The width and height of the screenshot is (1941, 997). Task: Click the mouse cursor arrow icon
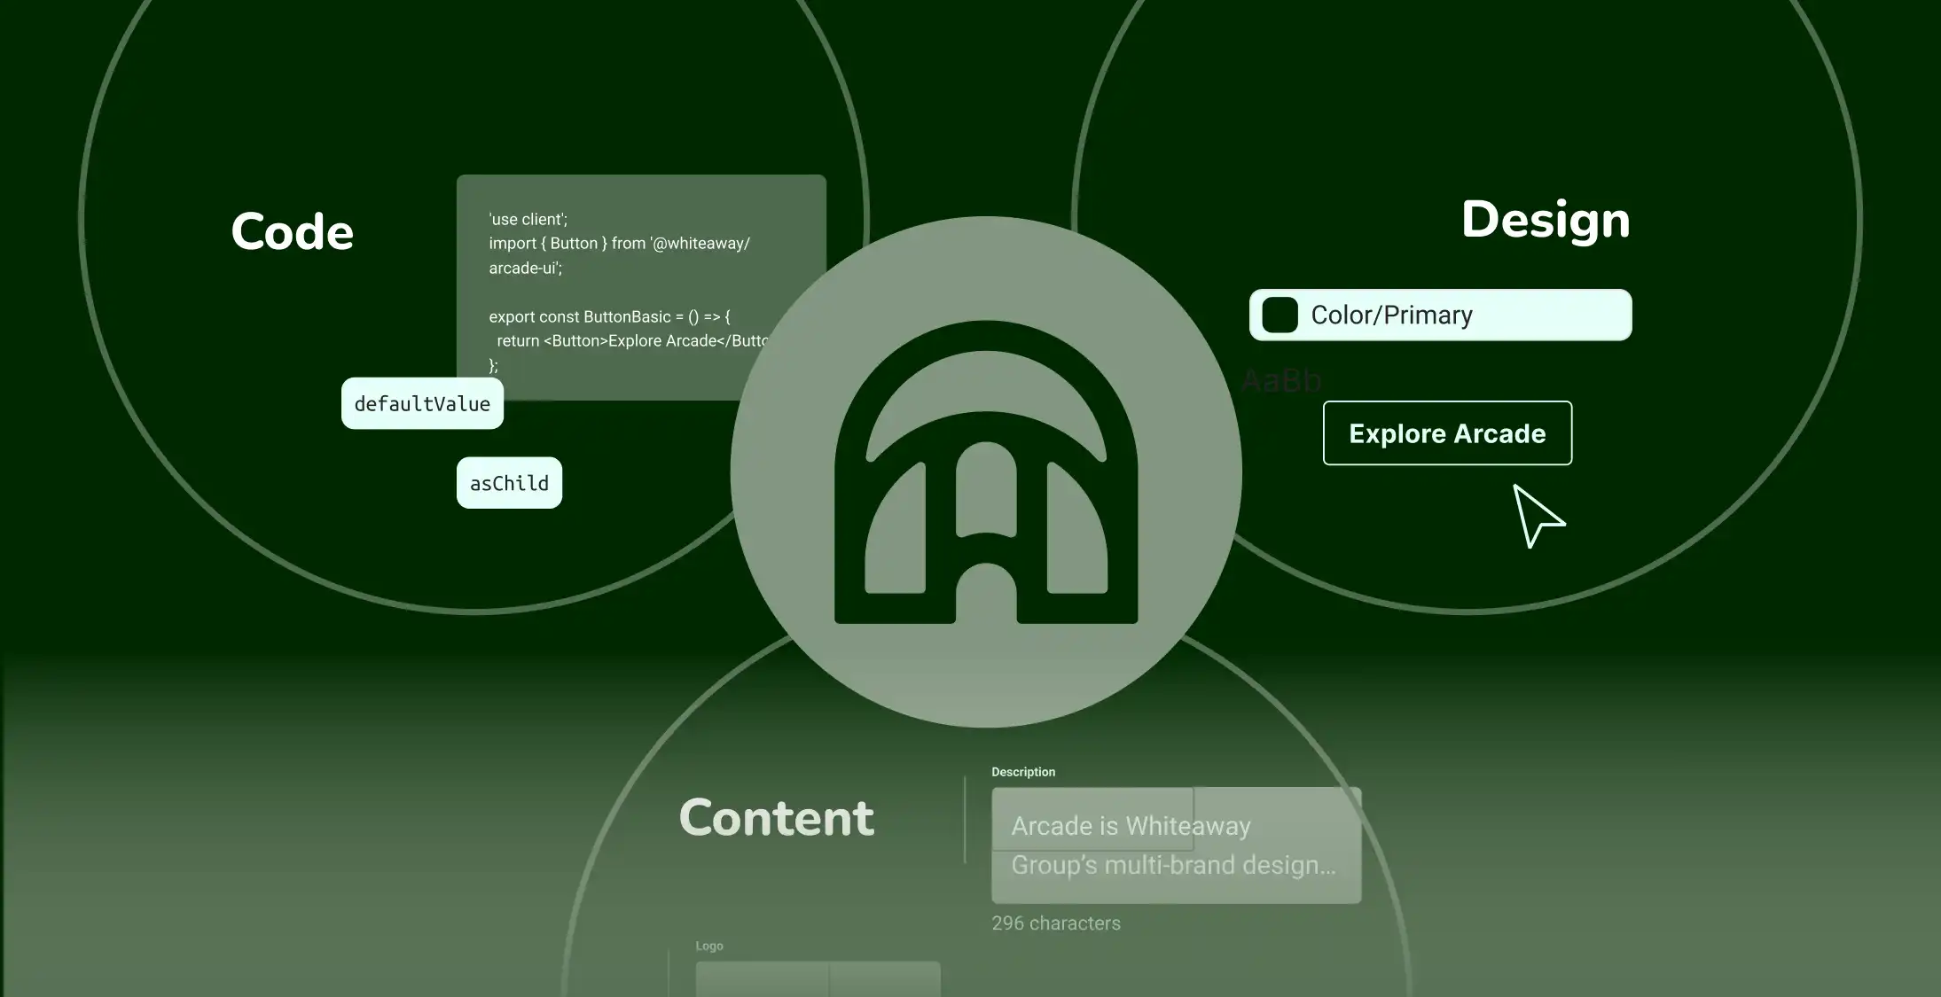[x=1538, y=516]
